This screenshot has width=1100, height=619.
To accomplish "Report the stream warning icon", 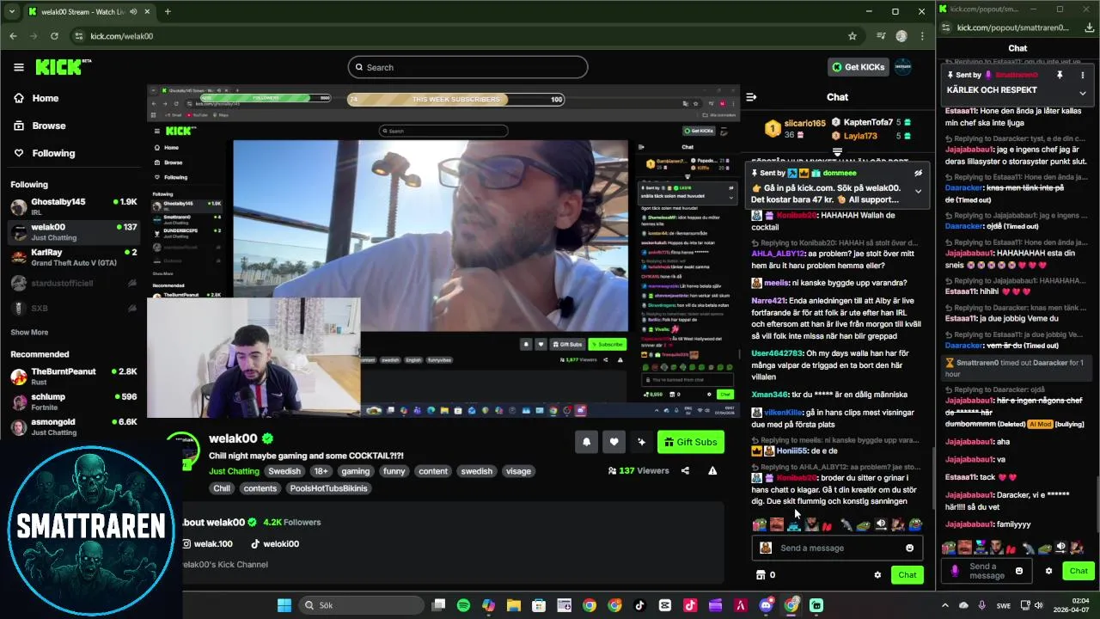I will pos(712,470).
